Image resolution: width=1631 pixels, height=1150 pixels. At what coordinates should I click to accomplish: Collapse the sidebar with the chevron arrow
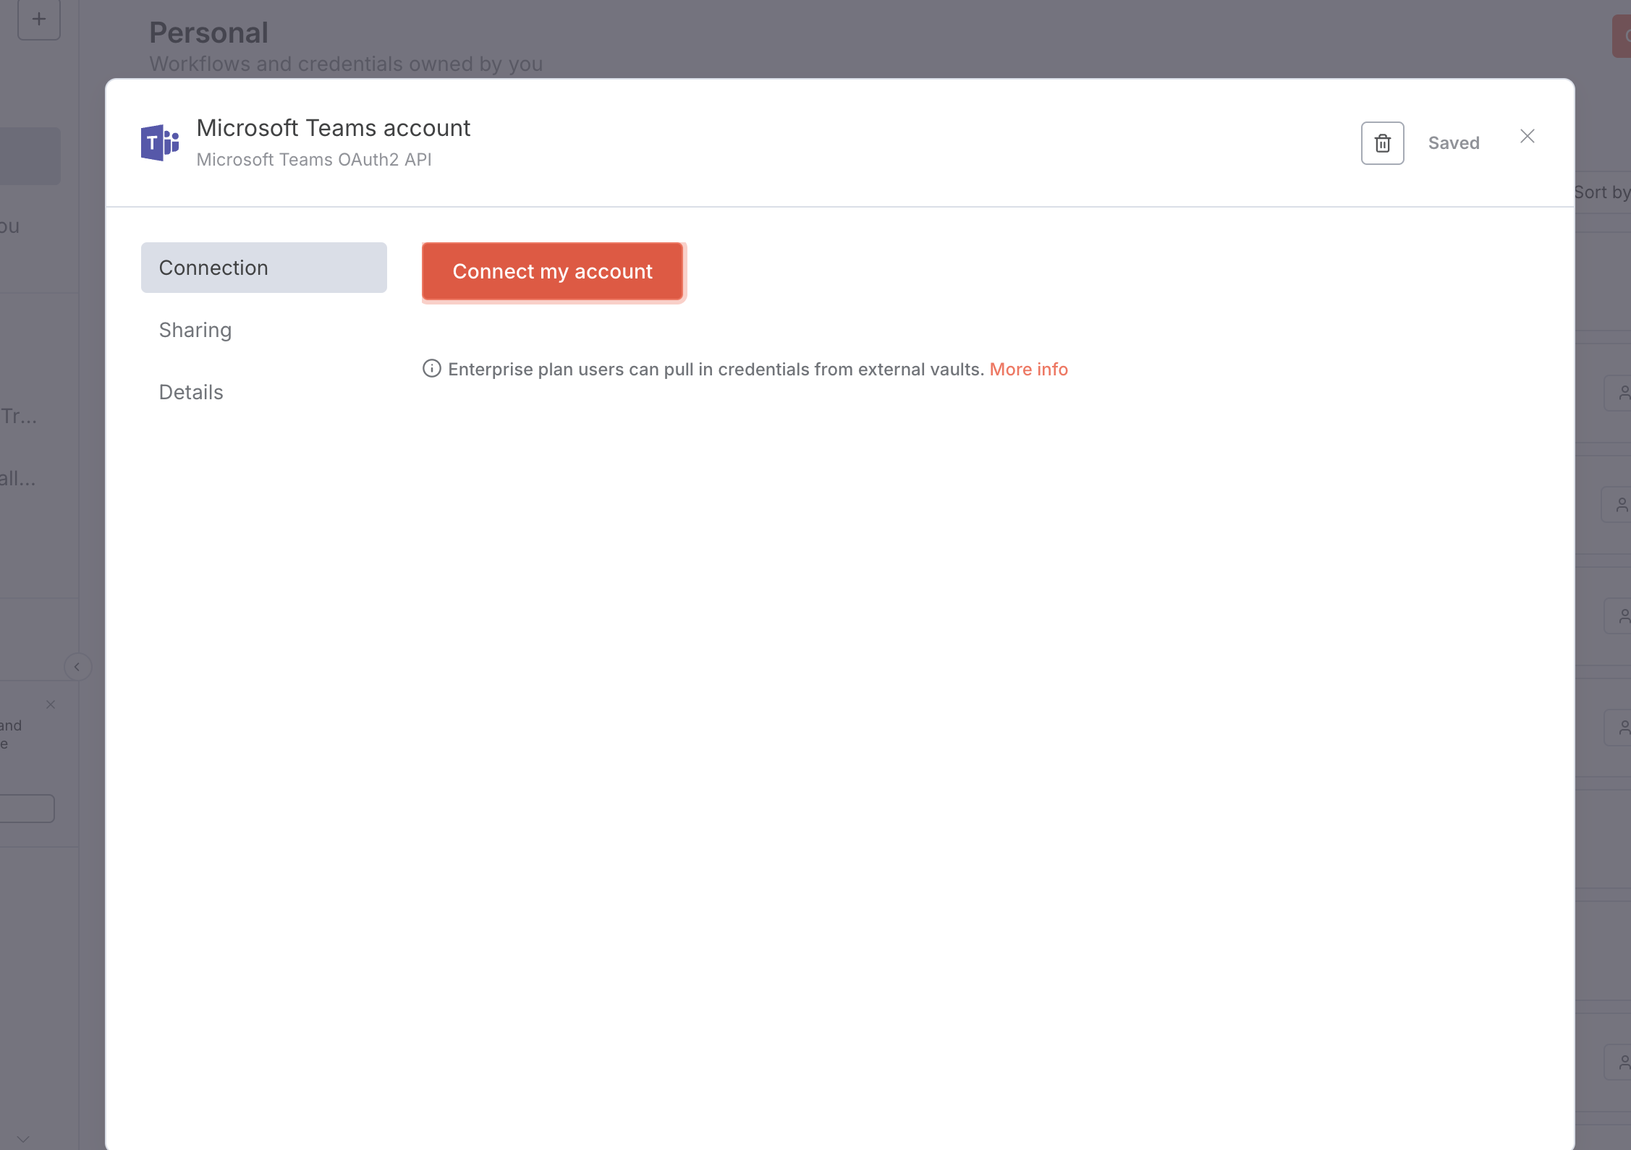point(77,667)
